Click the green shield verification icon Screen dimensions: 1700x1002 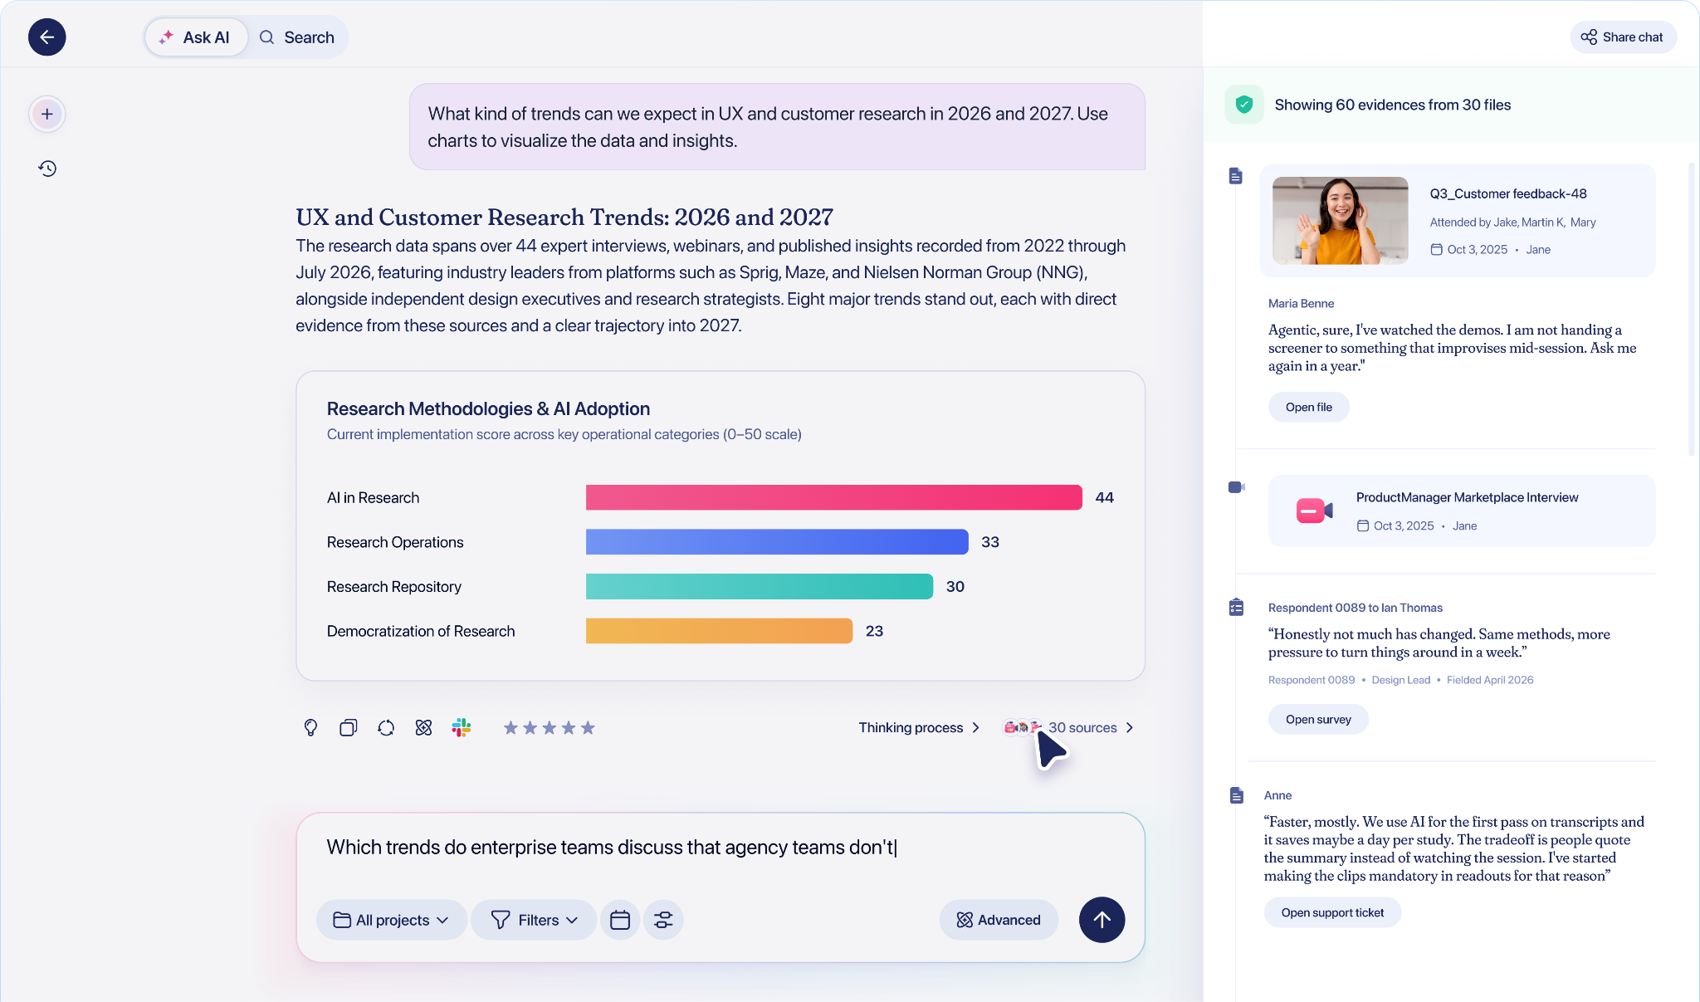1243,105
